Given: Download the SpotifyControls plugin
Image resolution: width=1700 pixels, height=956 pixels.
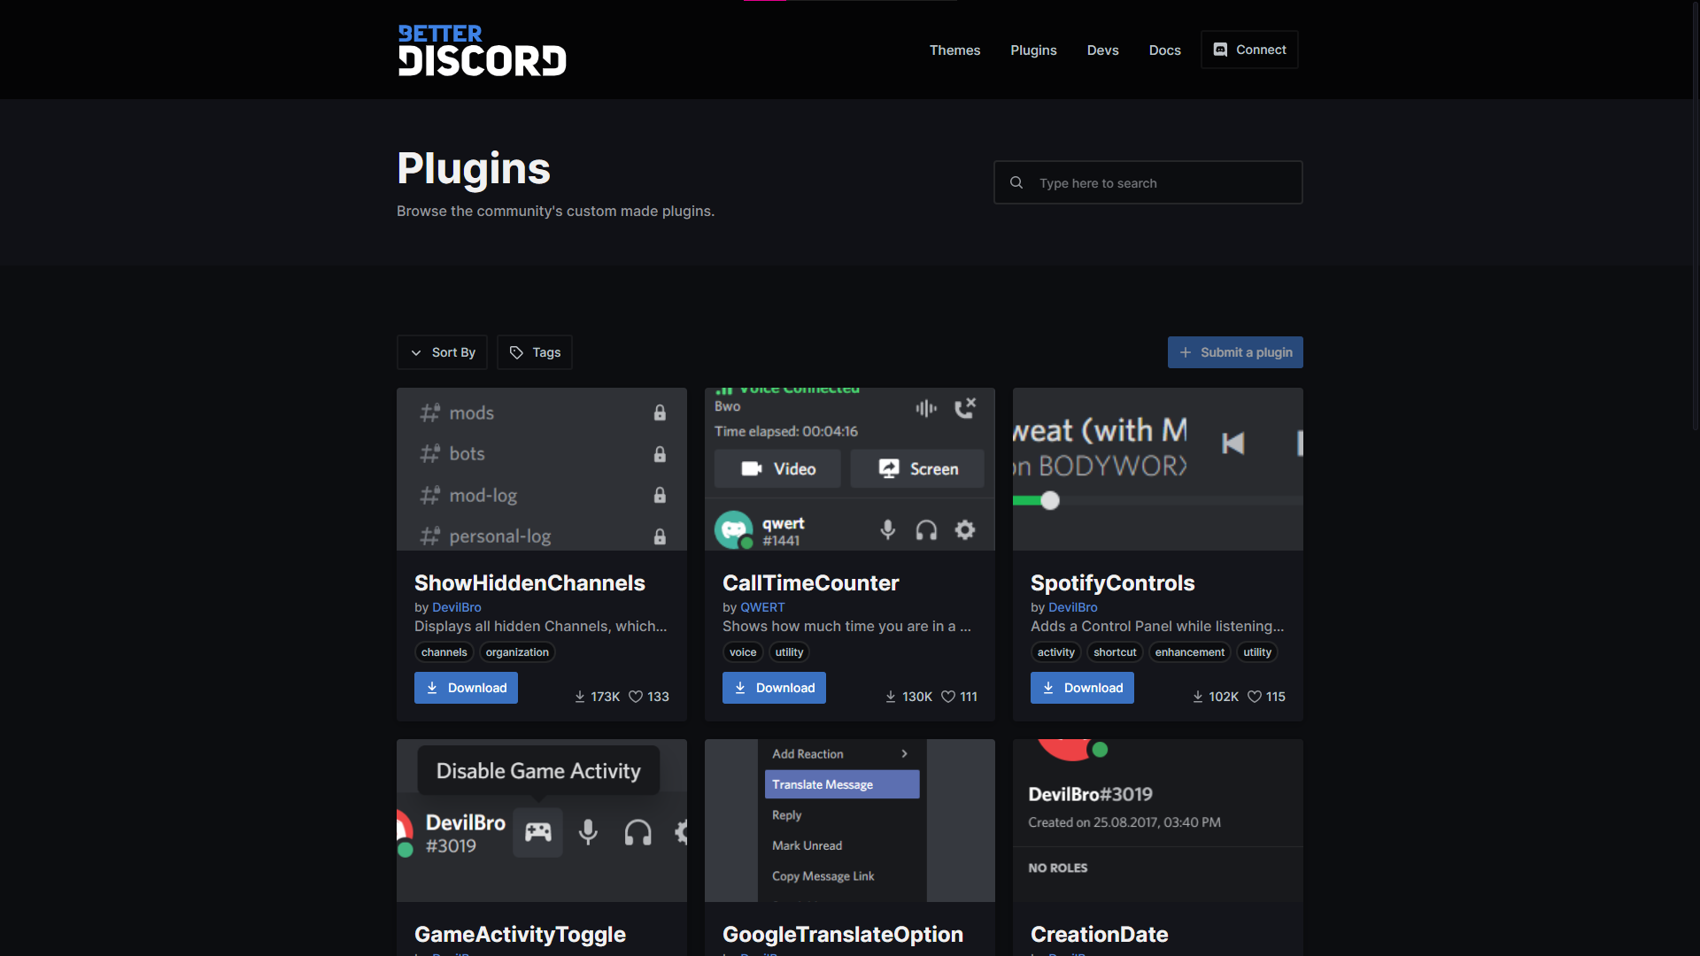Looking at the screenshot, I should [x=1082, y=688].
